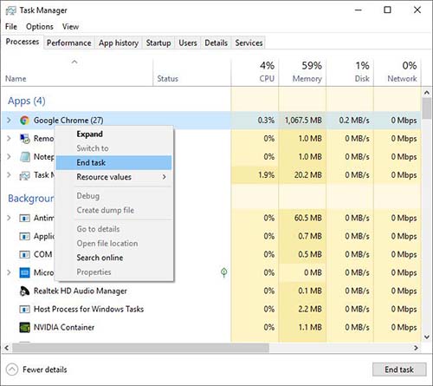Screen dimensions: 433x386
Task: Choose End task in the context menu
Action: tap(114, 162)
